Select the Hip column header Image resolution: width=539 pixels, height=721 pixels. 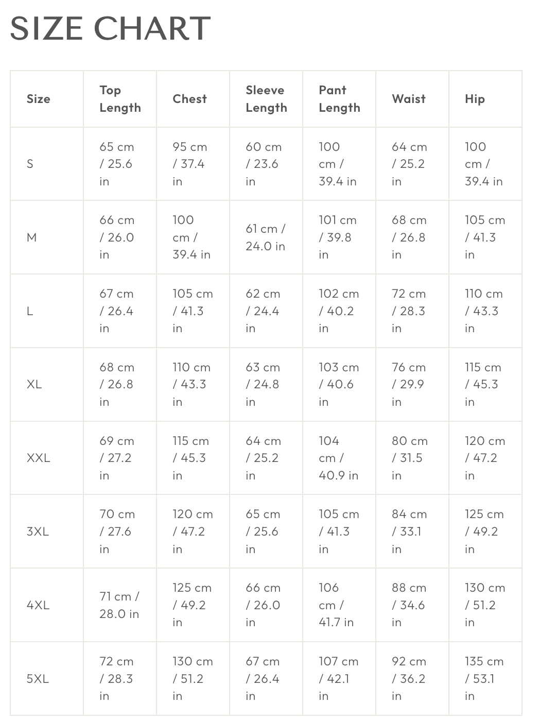pos(475,99)
